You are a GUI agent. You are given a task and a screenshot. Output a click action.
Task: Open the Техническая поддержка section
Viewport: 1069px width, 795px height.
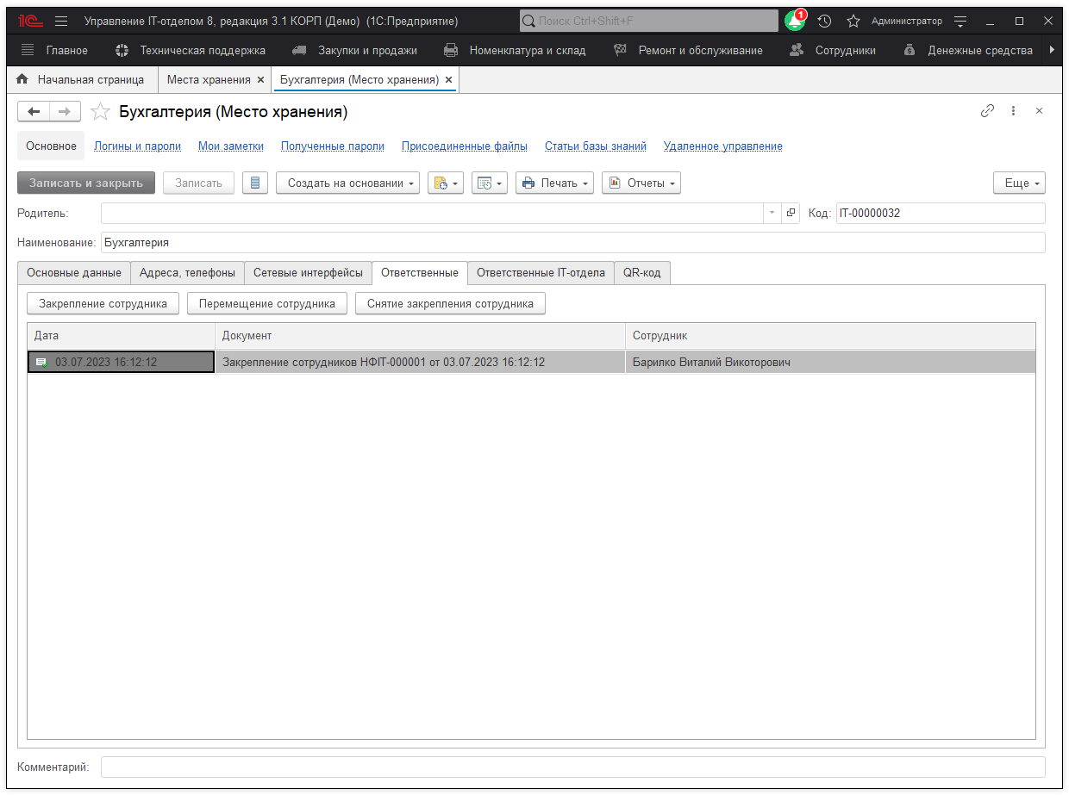[191, 51]
